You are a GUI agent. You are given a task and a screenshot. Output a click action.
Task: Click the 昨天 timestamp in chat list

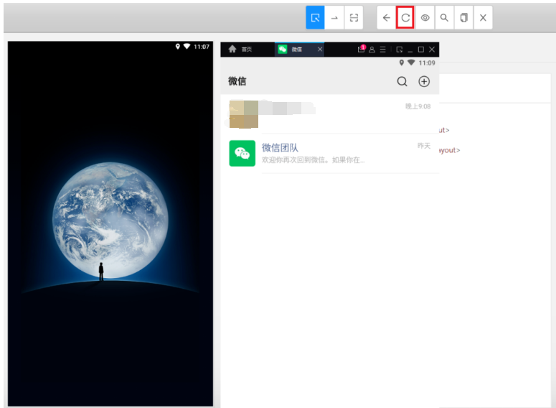click(424, 146)
